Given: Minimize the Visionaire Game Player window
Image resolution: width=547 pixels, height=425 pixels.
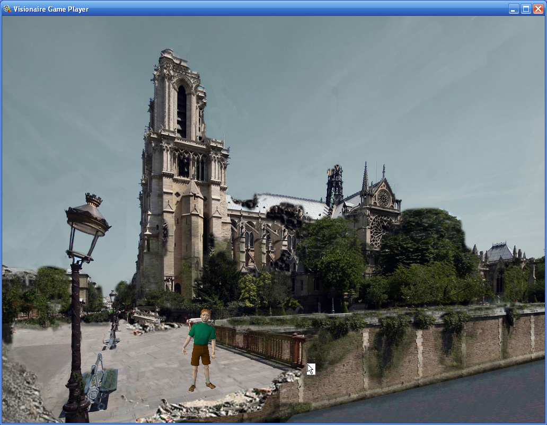Looking at the screenshot, I should (x=513, y=9).
